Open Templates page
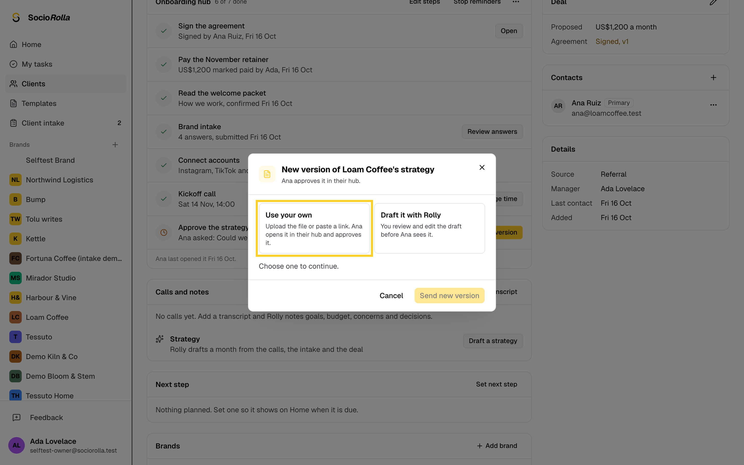Image resolution: width=744 pixels, height=465 pixels. (66, 103)
